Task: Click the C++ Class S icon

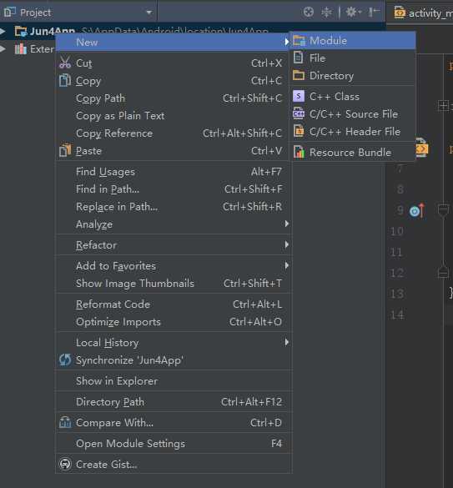Action: pos(299,96)
